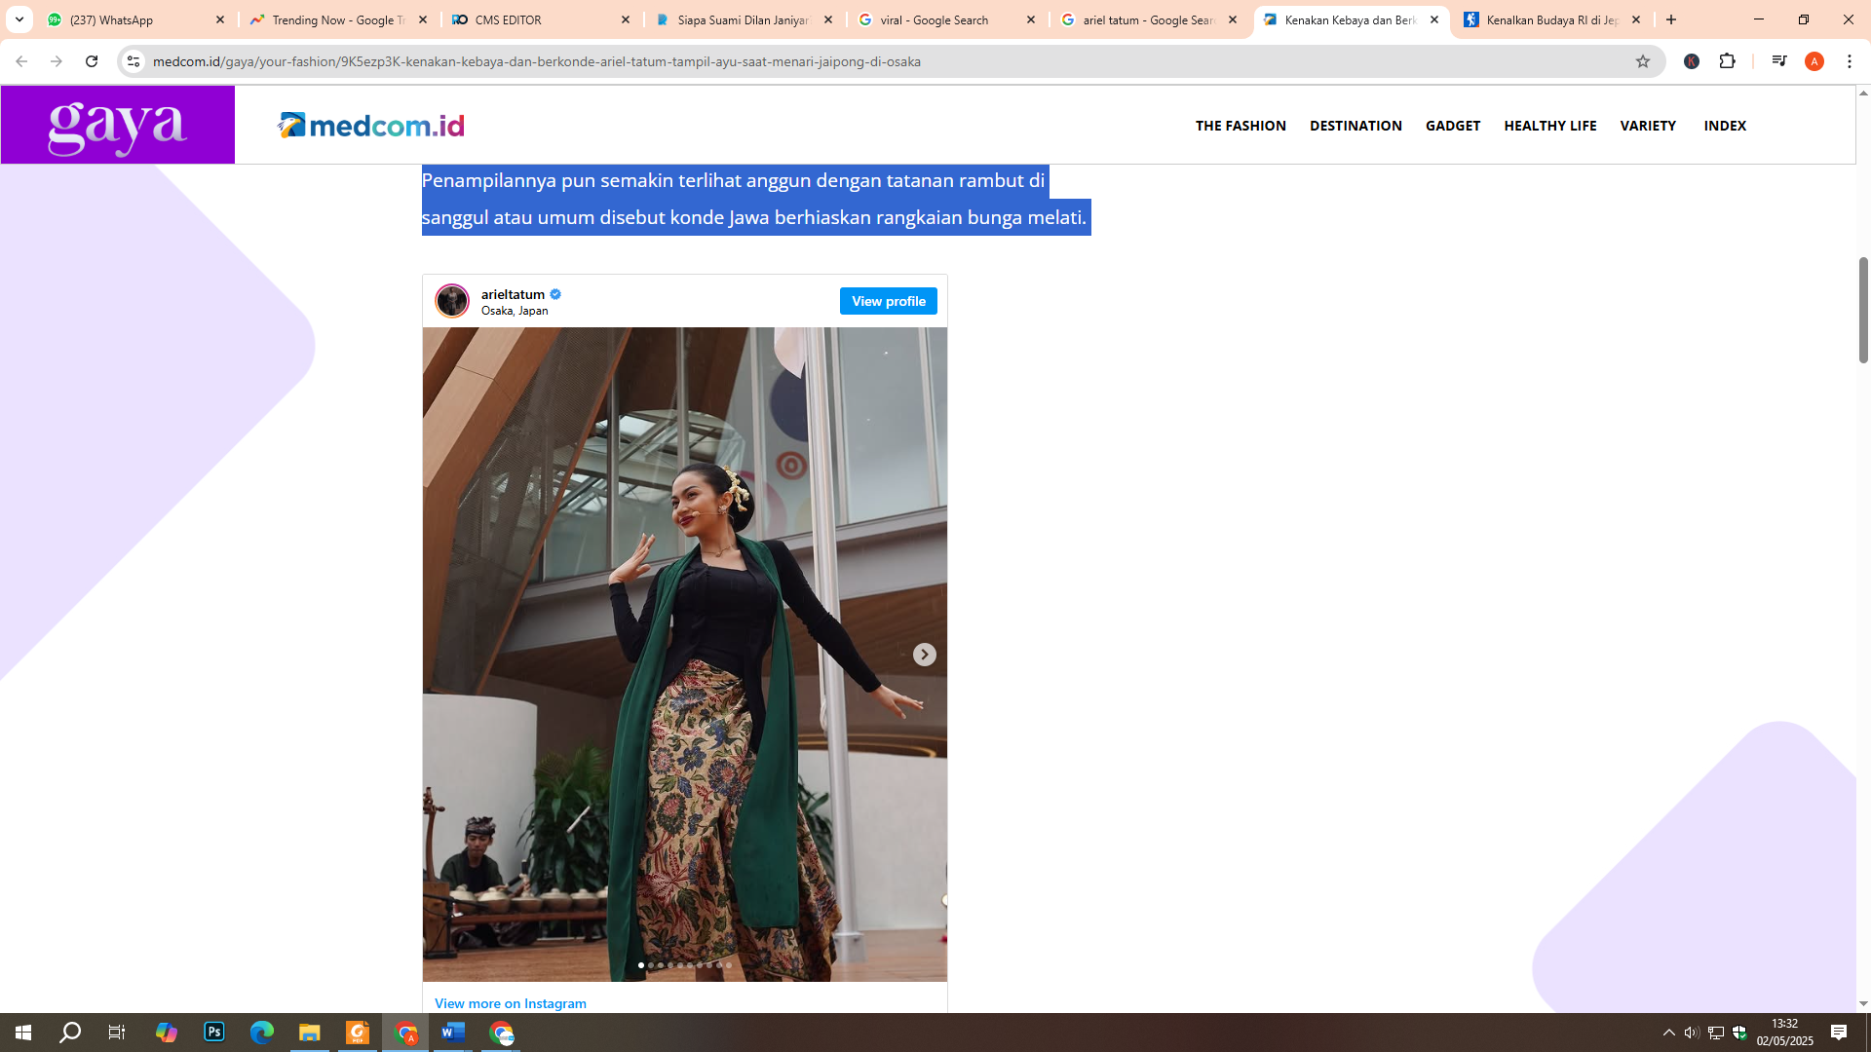Open the Chrome three-dot menu
Image resolution: width=1871 pixels, height=1052 pixels.
(x=1850, y=61)
